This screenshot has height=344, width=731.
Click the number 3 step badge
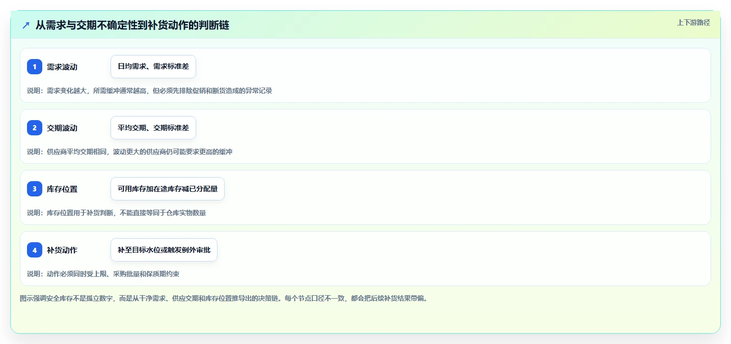[35, 189]
